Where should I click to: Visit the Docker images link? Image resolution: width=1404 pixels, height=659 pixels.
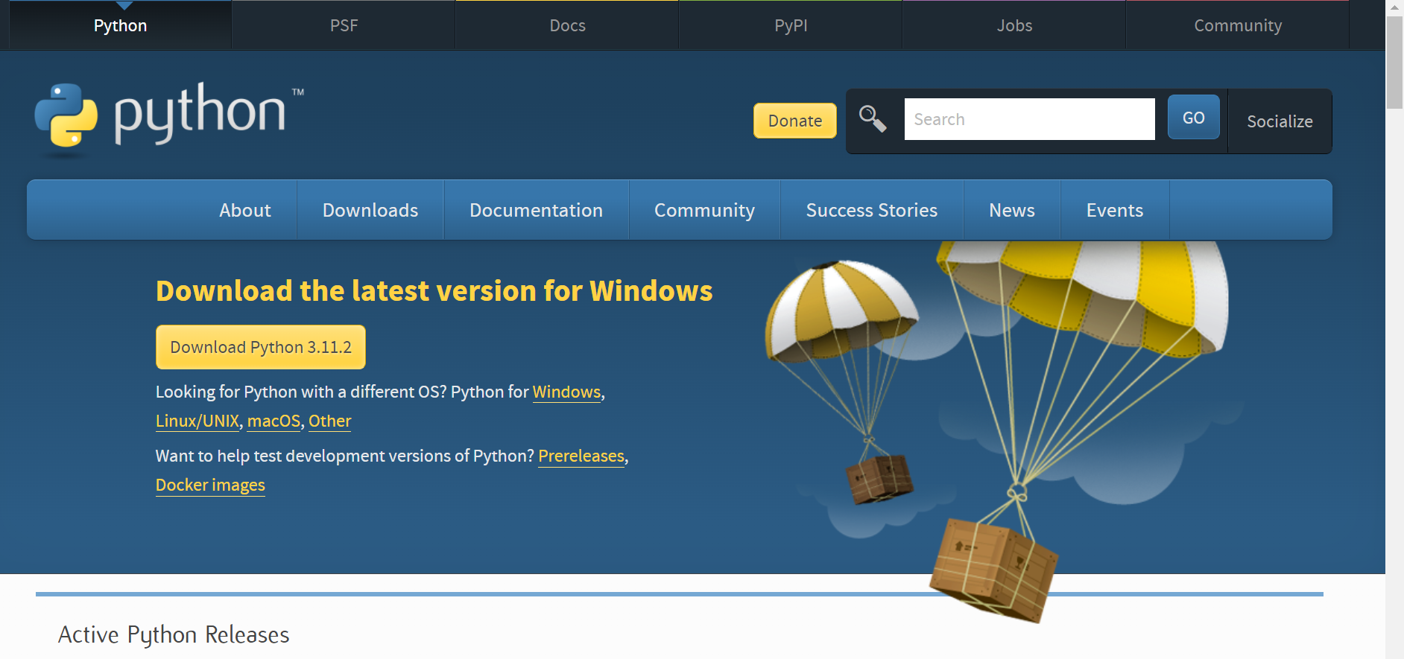(210, 486)
